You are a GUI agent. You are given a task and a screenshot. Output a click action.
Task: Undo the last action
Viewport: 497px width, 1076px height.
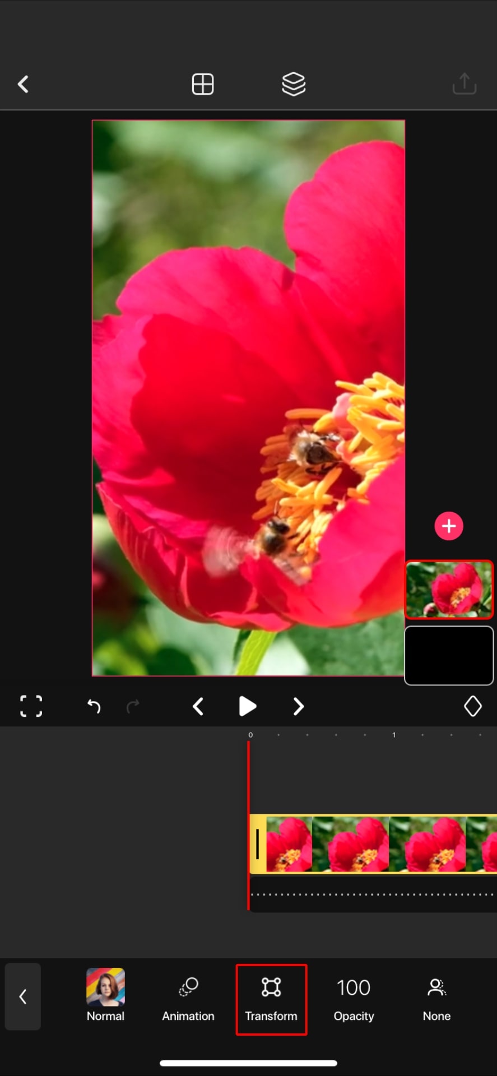[94, 706]
